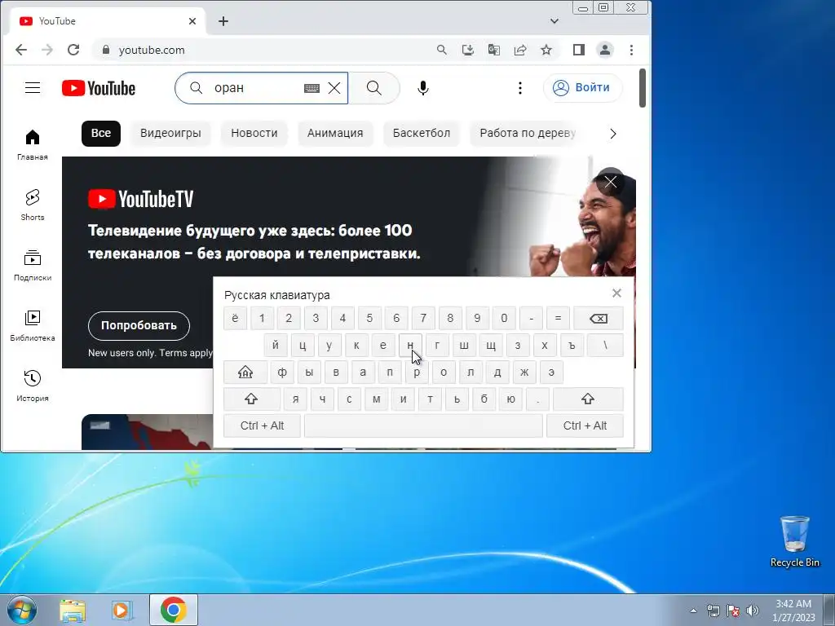
Task: Click the YouTube logo
Action: coord(99,88)
